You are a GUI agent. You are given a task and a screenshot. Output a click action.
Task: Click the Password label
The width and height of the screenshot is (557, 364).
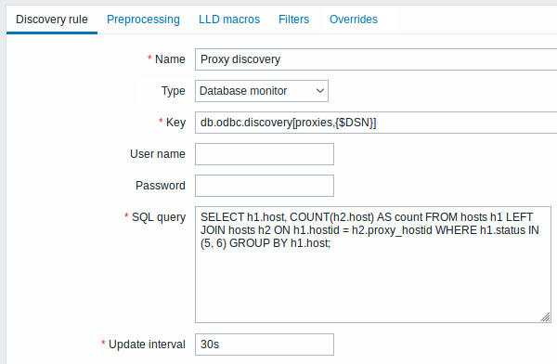point(161,186)
